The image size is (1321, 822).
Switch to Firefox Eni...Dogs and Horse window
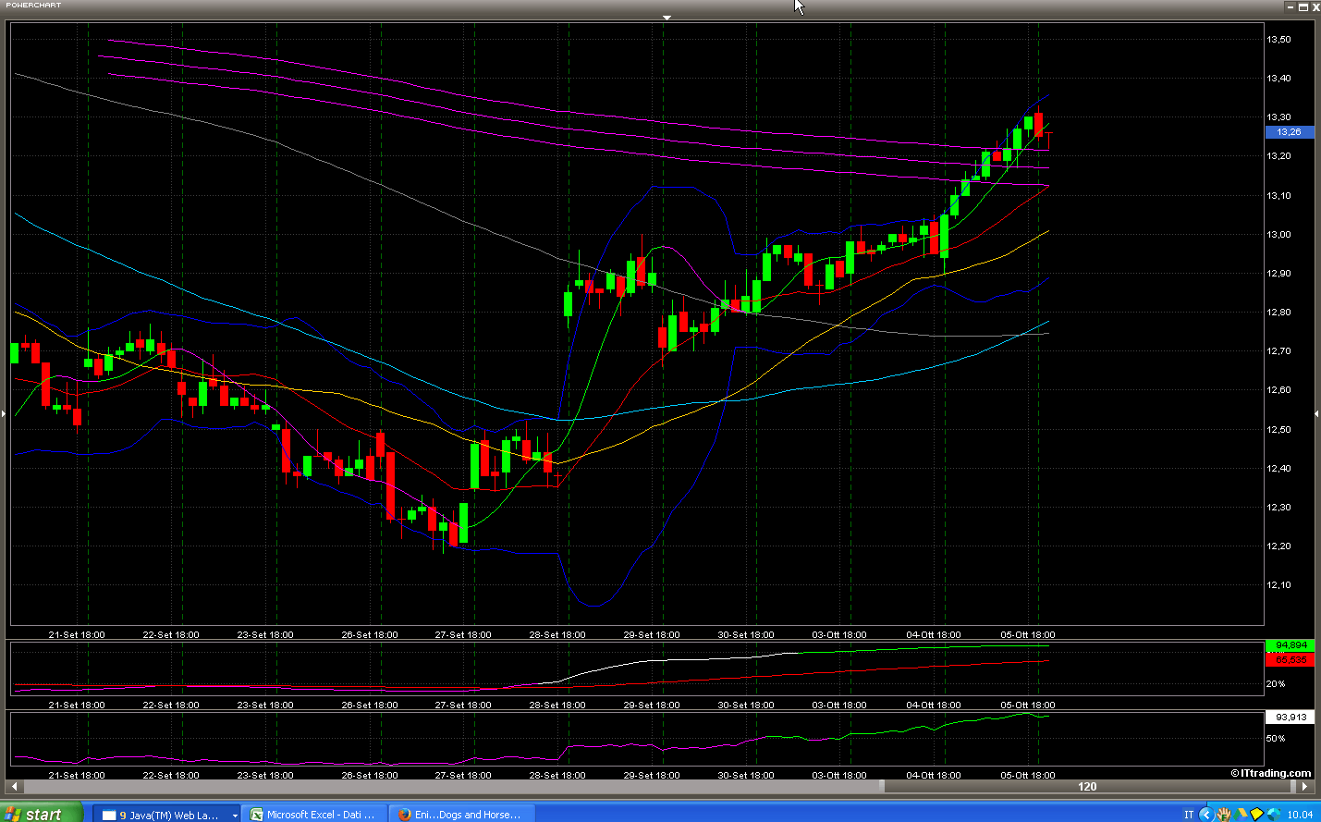coord(460,815)
